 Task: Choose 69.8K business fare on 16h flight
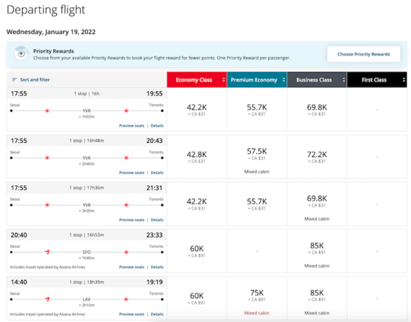click(x=317, y=110)
